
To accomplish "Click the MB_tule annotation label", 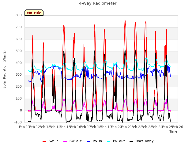I will coord(34,13).
